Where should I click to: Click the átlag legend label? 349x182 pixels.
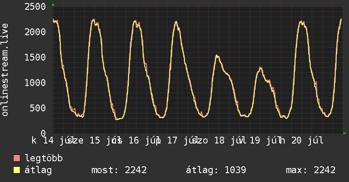(38, 171)
